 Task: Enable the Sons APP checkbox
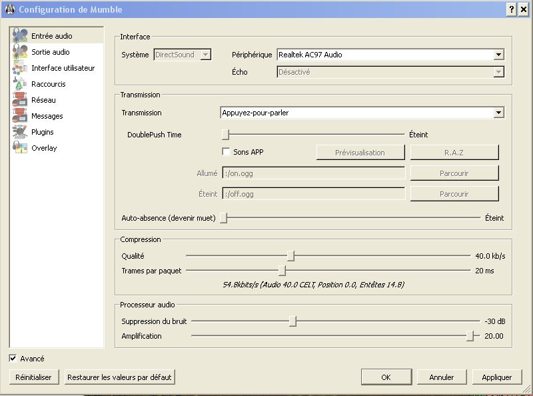226,151
